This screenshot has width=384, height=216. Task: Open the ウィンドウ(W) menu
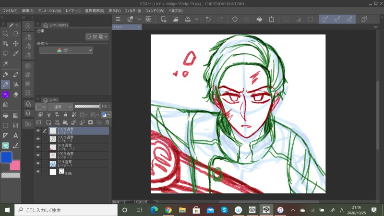155,11
